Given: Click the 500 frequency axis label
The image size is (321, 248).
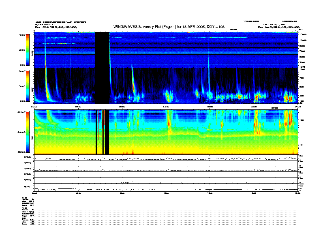Looking at the screenshot, I should [302, 87].
